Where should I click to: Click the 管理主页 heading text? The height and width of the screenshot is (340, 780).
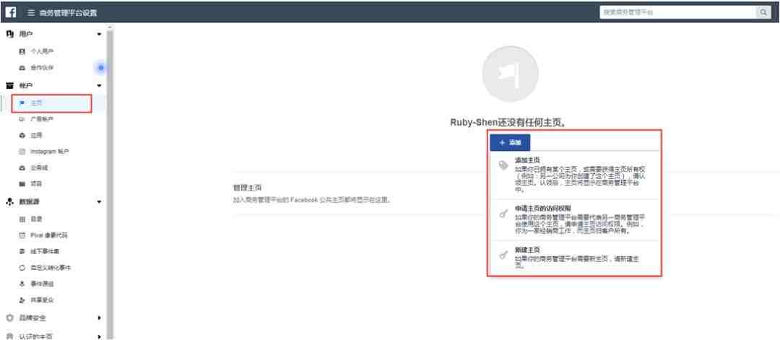248,188
